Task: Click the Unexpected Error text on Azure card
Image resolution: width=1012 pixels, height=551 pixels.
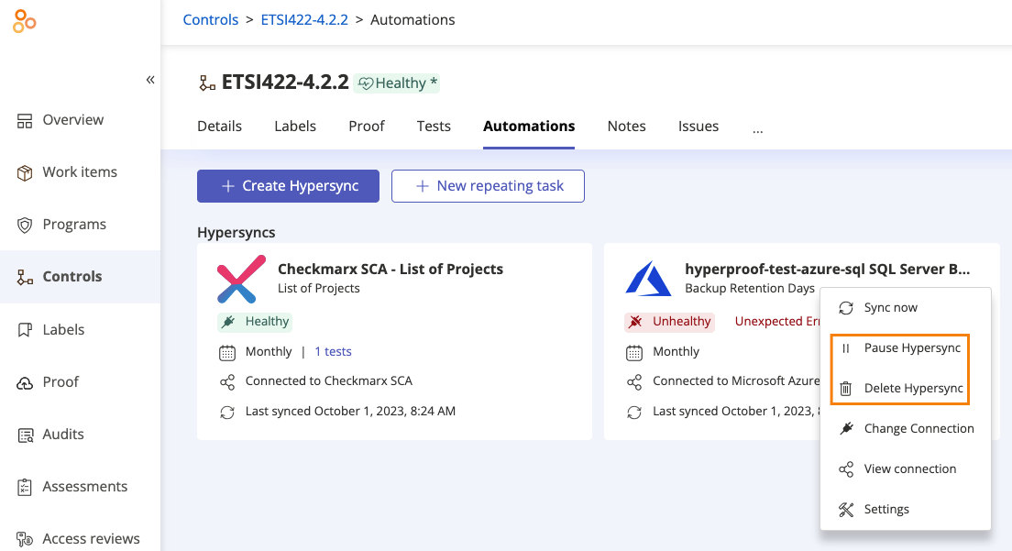Action: point(777,321)
